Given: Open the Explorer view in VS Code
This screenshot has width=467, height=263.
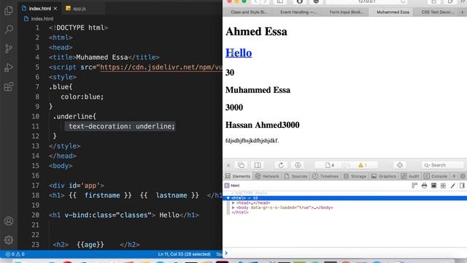Looking at the screenshot, I should click(9, 11).
